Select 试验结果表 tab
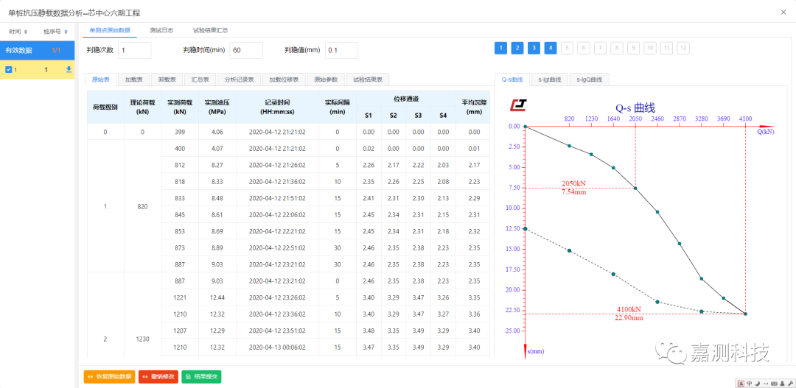Screen dimensions: 796x388 click(368, 79)
